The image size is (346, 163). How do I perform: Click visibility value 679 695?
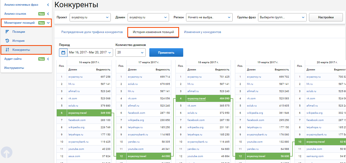tap(165, 84)
